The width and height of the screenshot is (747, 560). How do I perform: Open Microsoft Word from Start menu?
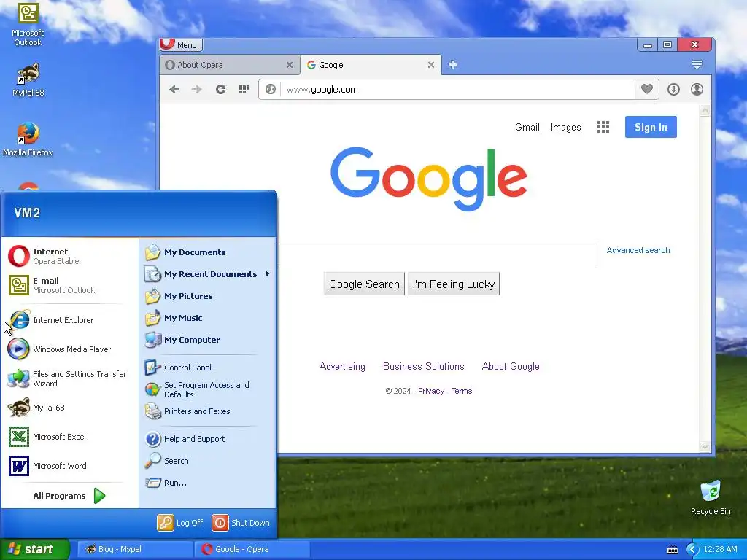(x=69, y=466)
